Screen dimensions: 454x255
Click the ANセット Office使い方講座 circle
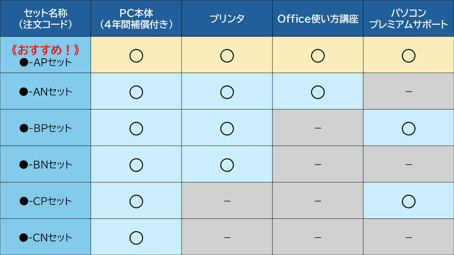(x=318, y=92)
